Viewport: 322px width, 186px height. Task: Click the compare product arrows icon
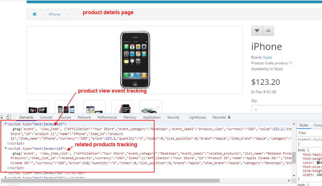click(x=268, y=31)
